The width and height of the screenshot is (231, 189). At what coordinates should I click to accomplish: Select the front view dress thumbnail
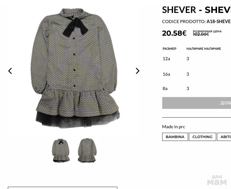click(61, 150)
